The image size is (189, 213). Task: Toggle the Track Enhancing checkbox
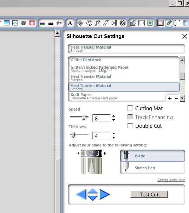[x=130, y=117]
